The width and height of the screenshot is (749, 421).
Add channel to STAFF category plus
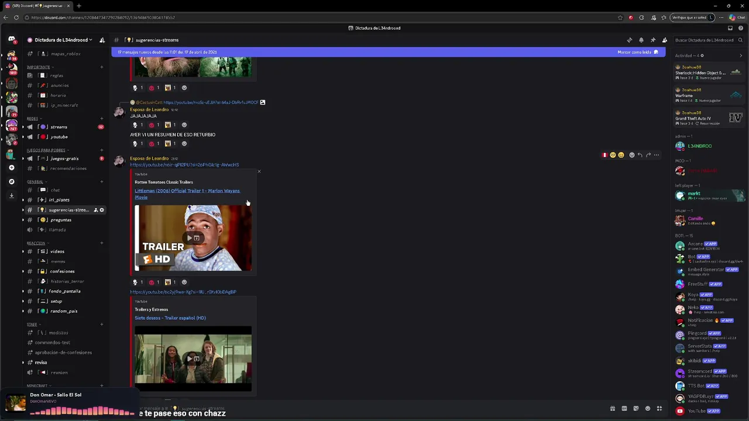pyautogui.click(x=101, y=325)
